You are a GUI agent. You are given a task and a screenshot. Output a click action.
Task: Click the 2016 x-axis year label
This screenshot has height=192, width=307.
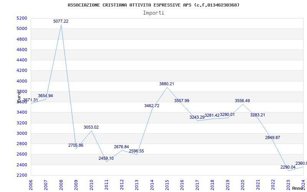[182, 185]
